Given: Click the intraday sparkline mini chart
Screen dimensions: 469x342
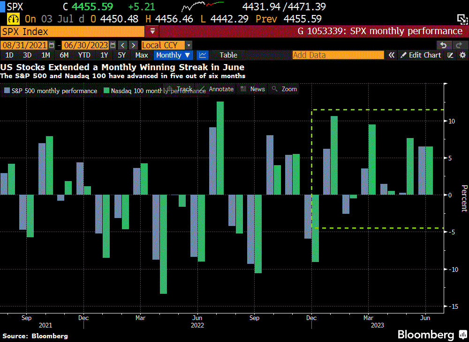Looking at the screenshot, I should pos(203,7).
